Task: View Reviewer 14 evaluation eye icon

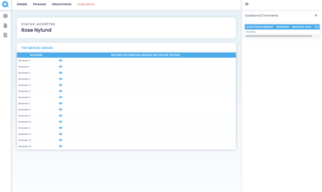Action: point(61,146)
